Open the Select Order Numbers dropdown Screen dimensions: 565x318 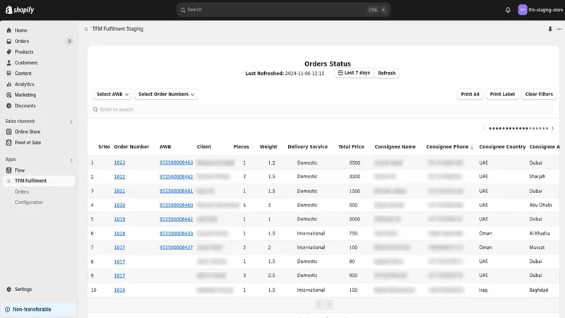[x=166, y=94]
